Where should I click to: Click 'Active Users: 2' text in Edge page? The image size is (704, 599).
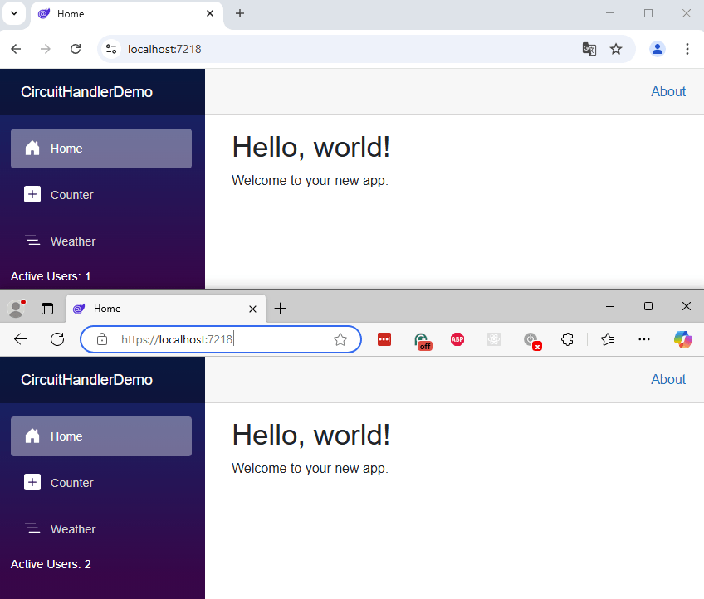tap(51, 564)
